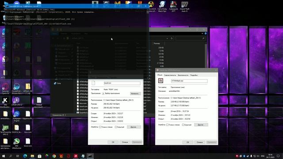The width and height of the screenshot is (283, 159).
Task: Click 'Отмена' in ATIWinflash properties dialog
Action: 199,142
